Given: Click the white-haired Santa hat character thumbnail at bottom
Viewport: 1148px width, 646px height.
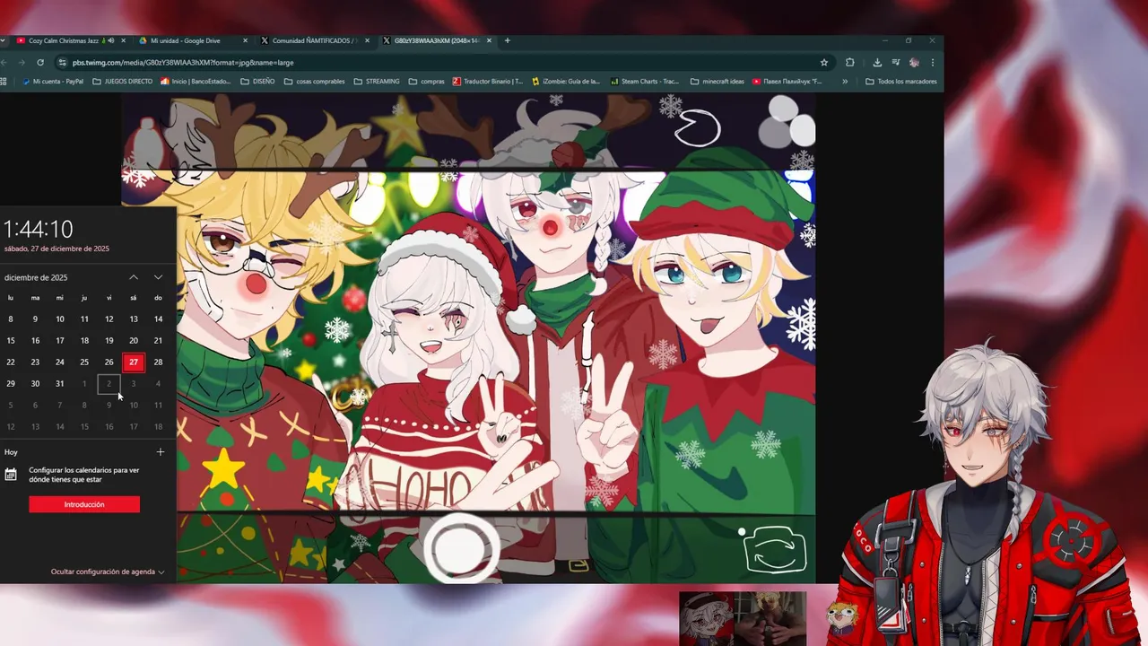Looking at the screenshot, I should 707,618.
